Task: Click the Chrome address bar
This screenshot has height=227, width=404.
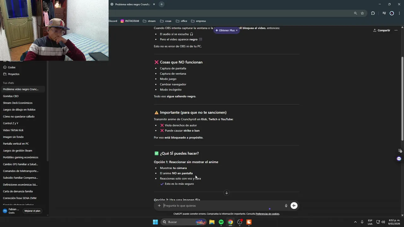Action: point(230,13)
